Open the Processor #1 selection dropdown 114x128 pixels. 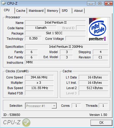(x=41, y=106)
